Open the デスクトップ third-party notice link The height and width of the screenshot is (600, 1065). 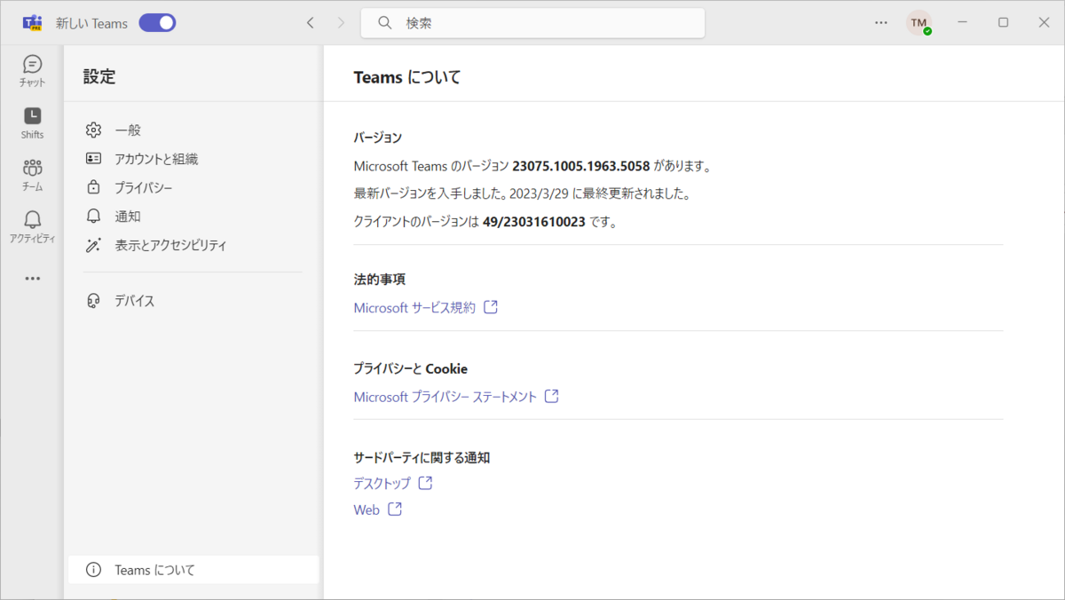click(x=382, y=484)
